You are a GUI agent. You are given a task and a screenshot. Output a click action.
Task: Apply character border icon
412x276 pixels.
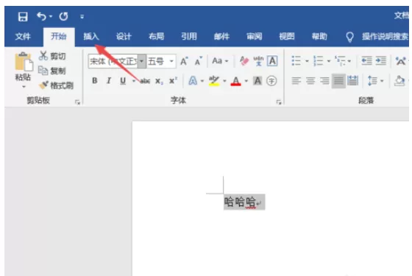[272, 61]
